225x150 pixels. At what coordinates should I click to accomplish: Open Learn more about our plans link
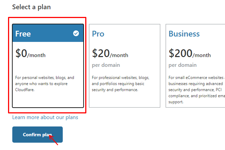pos(45,117)
